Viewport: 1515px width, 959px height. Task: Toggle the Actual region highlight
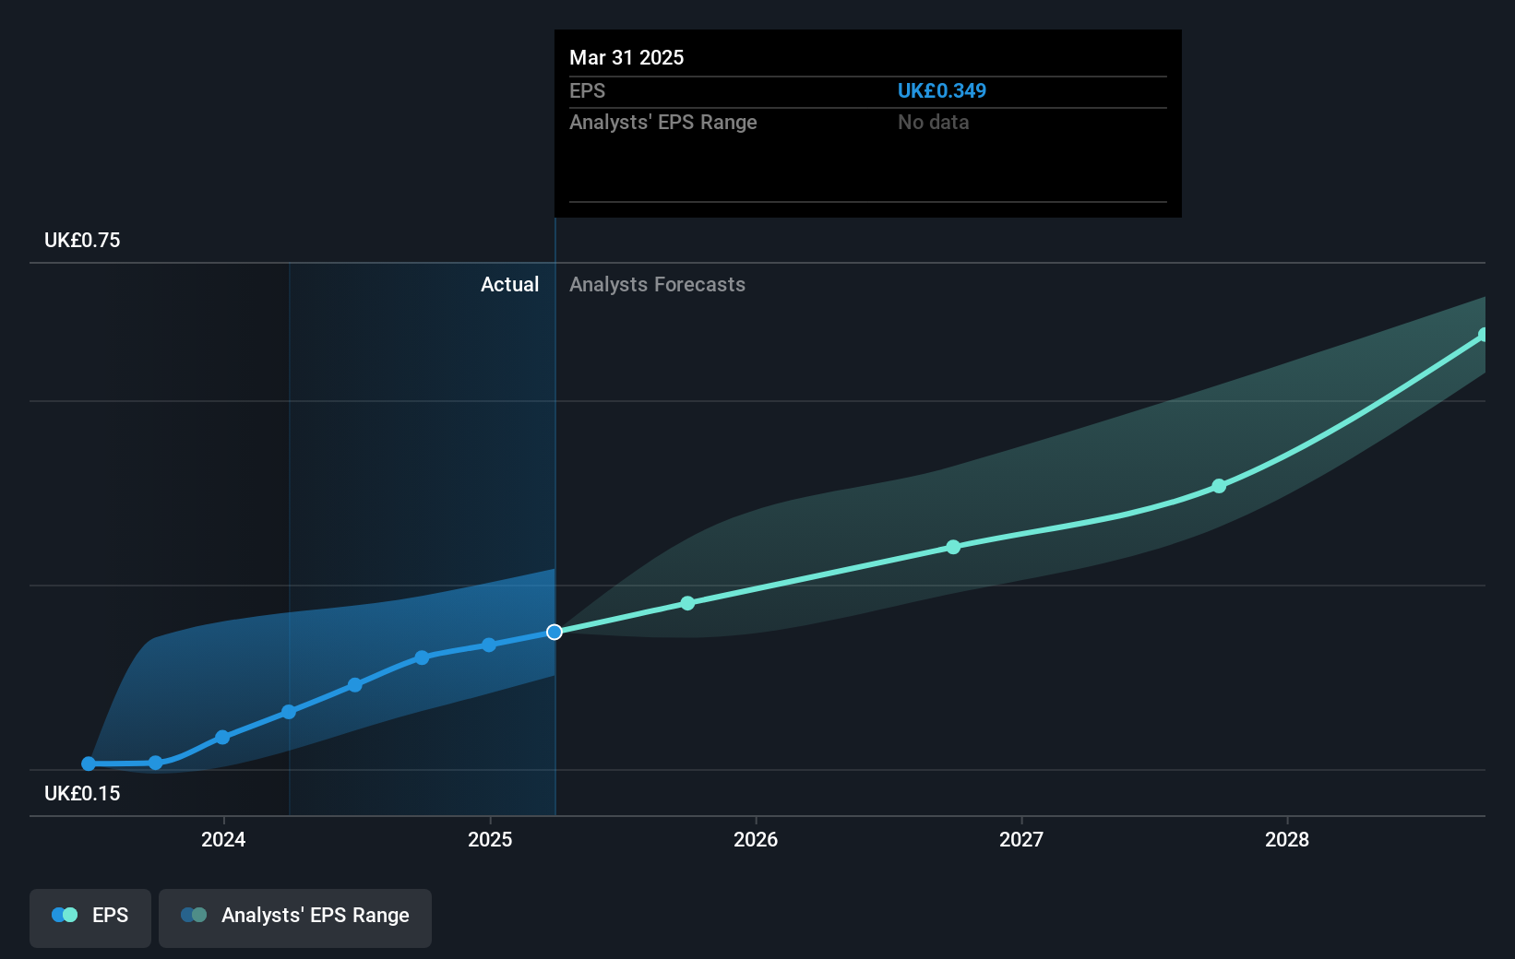510,284
